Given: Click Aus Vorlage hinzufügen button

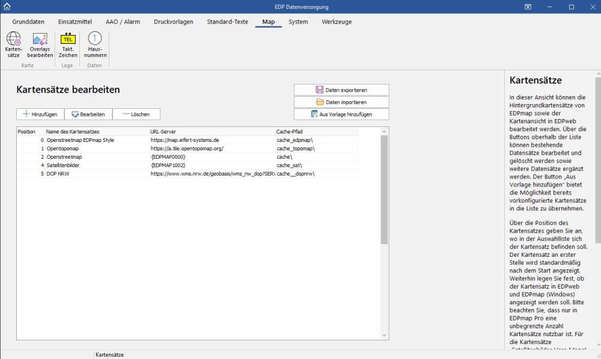Looking at the screenshot, I should point(341,114).
